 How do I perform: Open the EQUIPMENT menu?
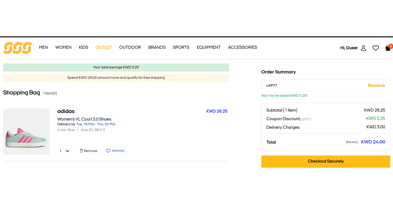[x=209, y=47]
